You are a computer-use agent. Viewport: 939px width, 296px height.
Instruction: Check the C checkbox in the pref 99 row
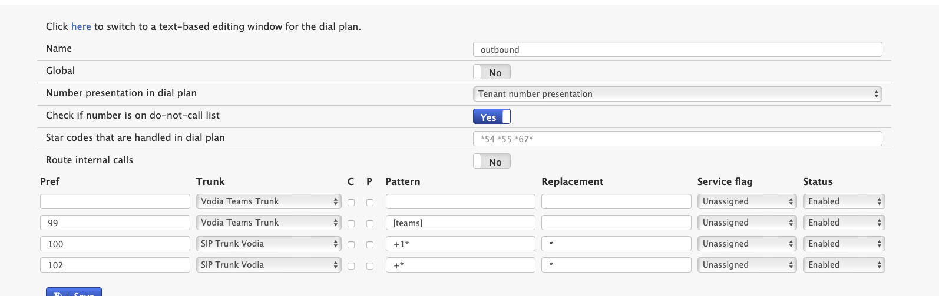(x=351, y=224)
